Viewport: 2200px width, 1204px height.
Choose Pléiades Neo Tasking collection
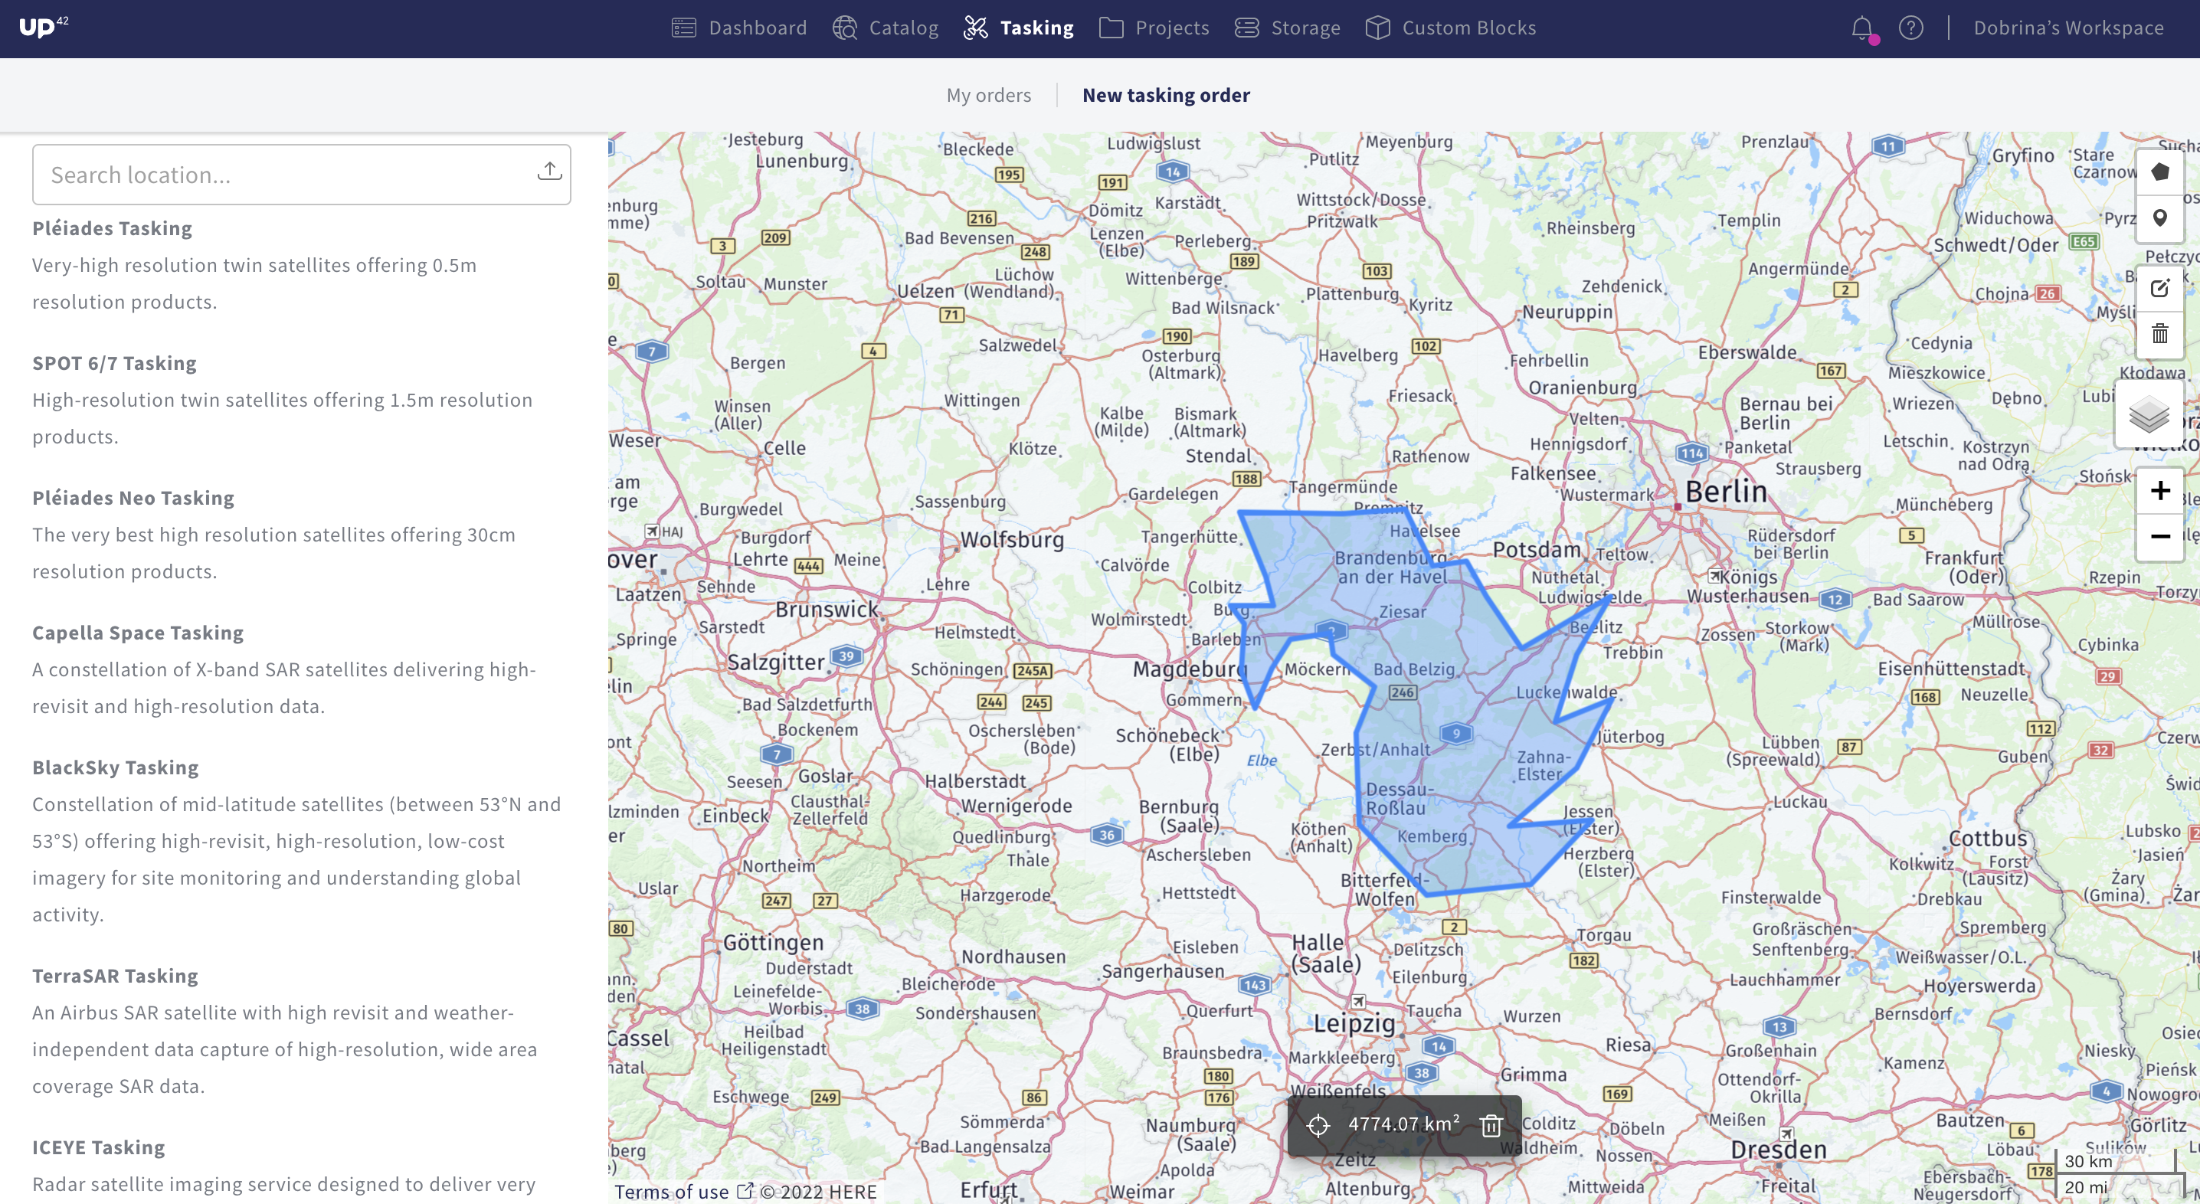coord(133,498)
